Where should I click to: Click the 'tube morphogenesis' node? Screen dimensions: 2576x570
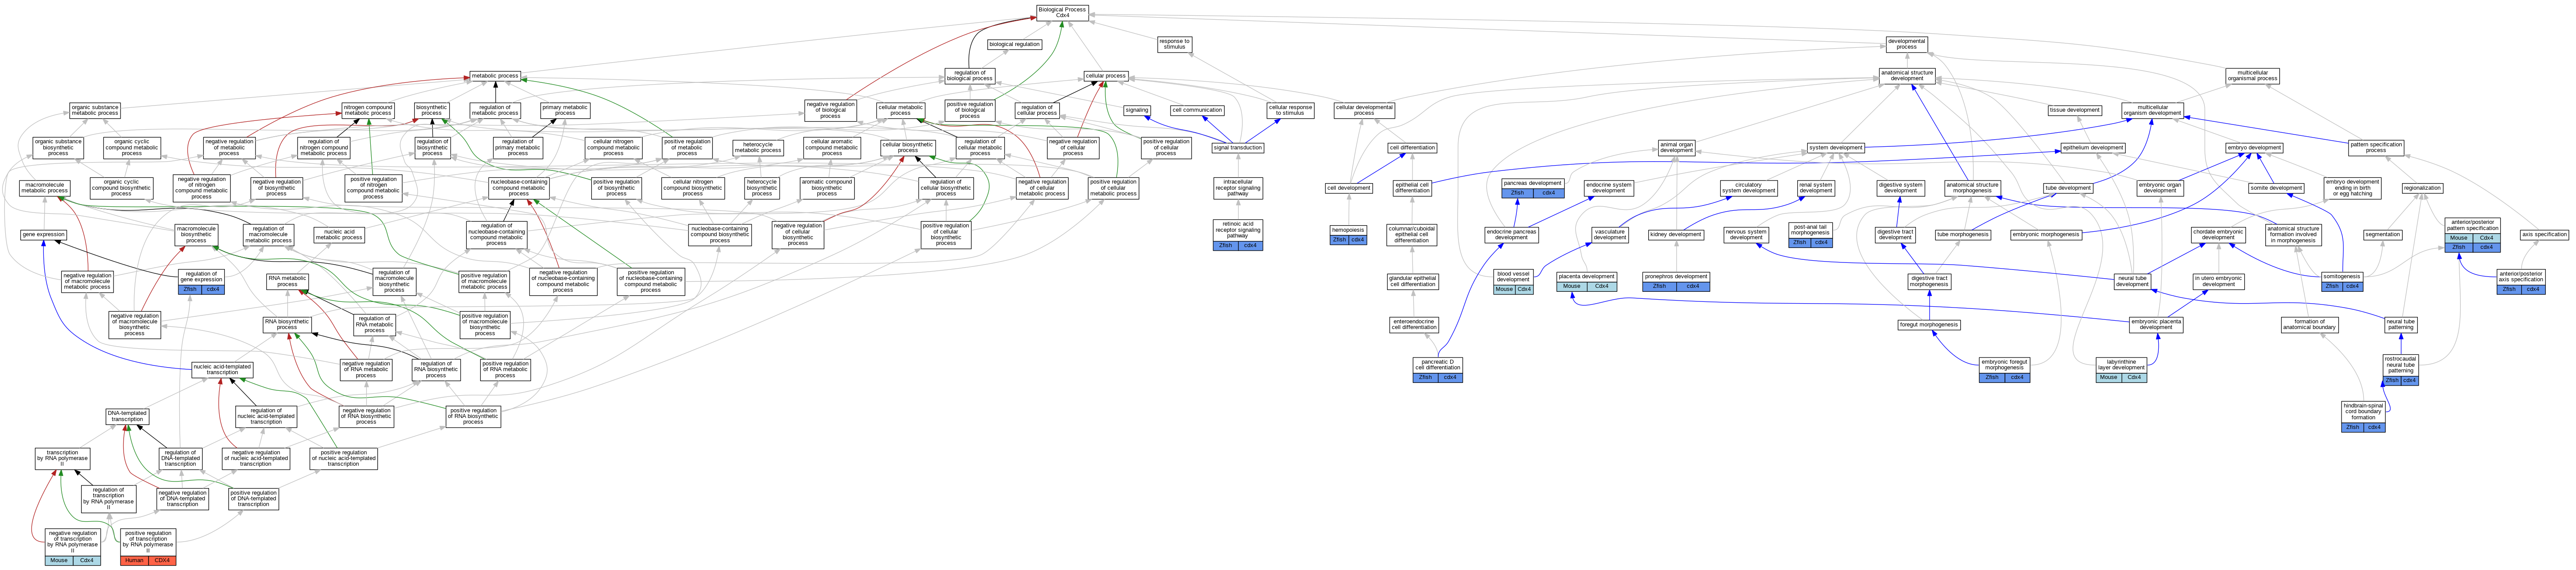coord(1963,234)
